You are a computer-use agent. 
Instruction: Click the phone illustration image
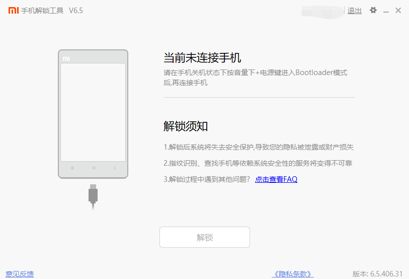click(x=93, y=114)
